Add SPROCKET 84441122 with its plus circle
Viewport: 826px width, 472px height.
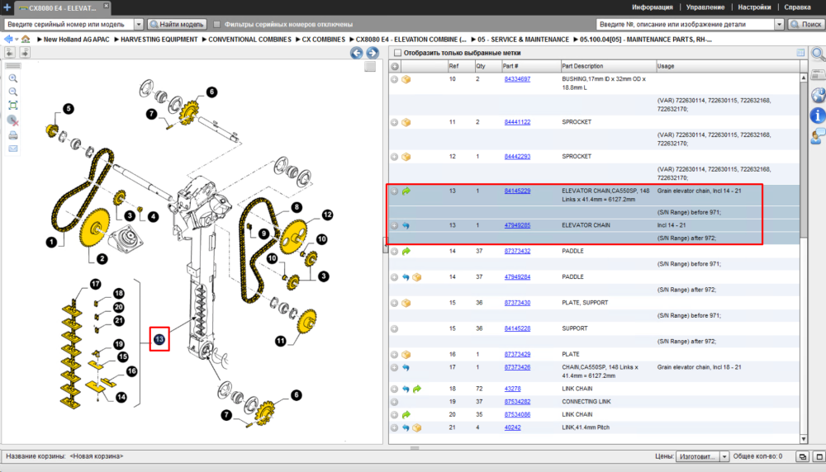pos(395,122)
